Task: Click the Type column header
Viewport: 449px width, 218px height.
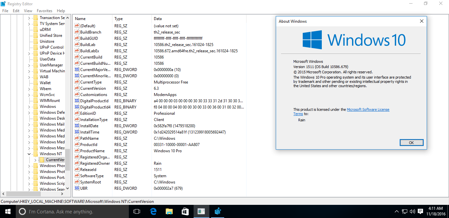Action: pyautogui.click(x=132, y=19)
